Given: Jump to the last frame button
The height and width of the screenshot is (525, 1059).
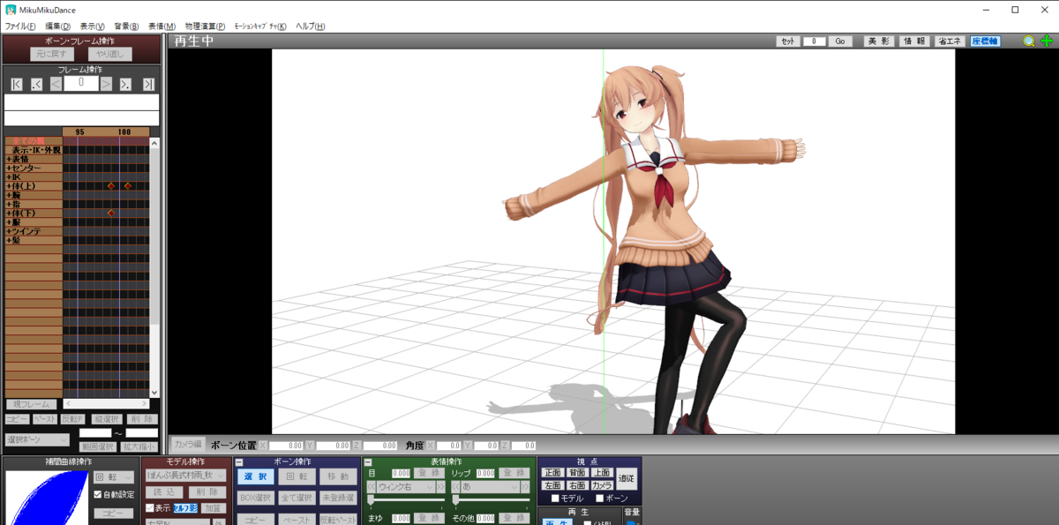Looking at the screenshot, I should (148, 84).
